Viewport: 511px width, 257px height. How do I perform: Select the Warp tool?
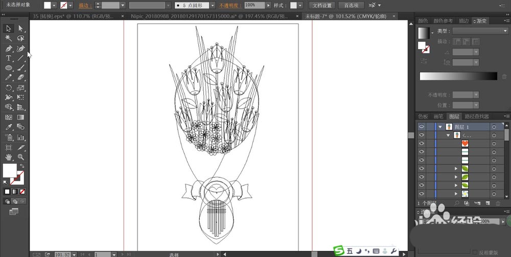click(9, 98)
